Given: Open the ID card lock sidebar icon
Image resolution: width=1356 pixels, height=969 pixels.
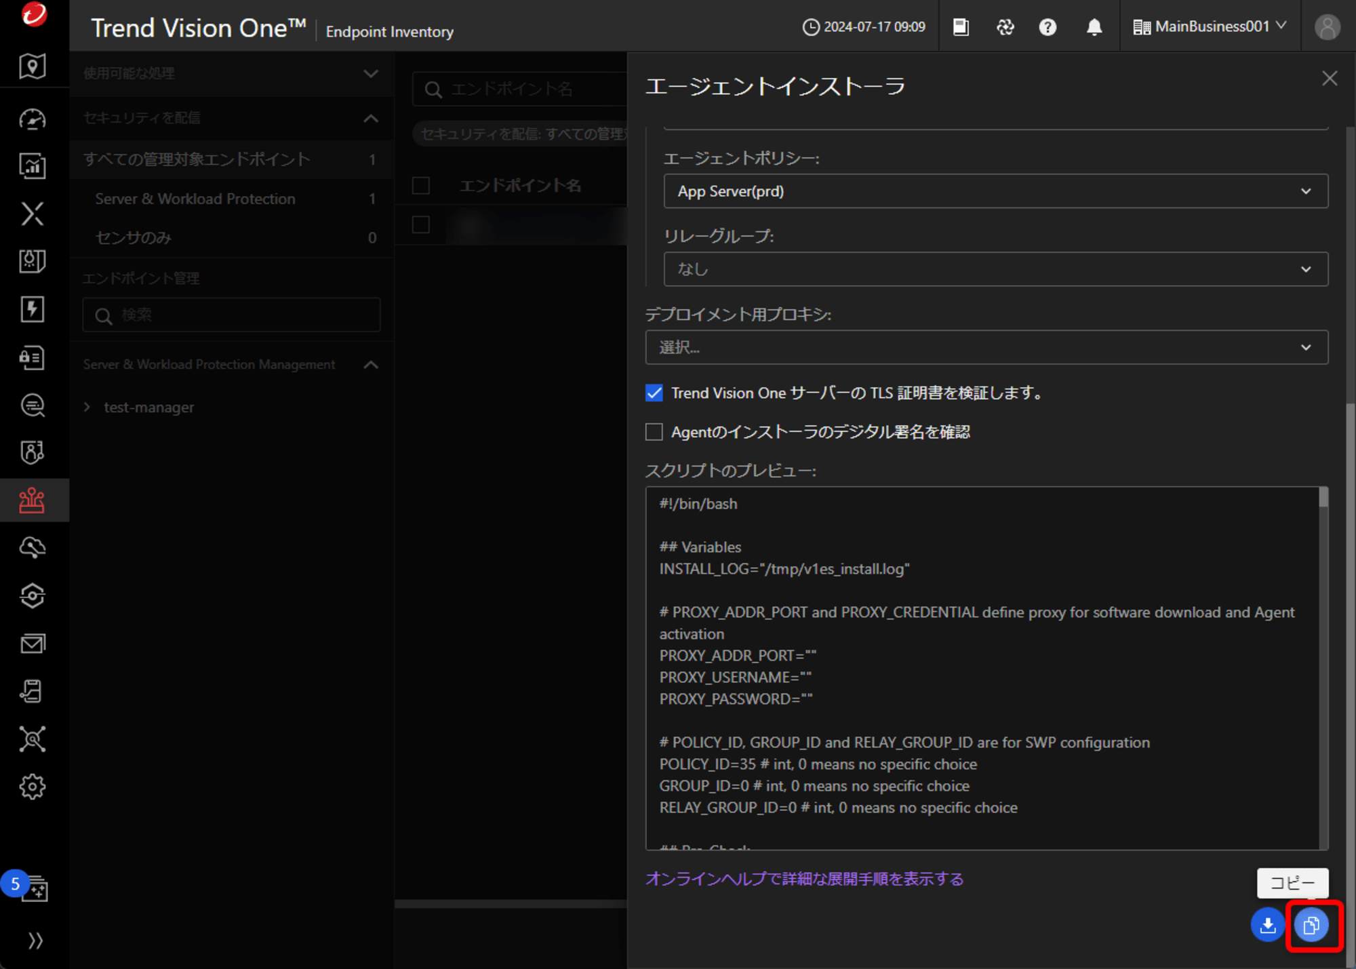Looking at the screenshot, I should click(33, 357).
